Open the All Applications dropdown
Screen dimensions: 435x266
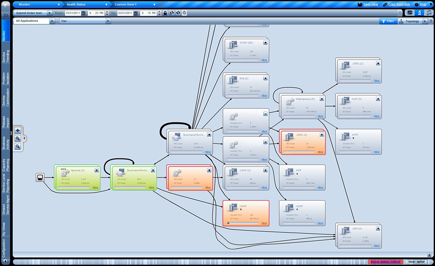(52, 21)
